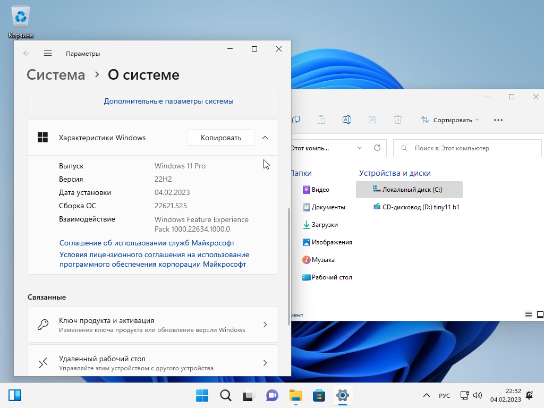This screenshot has width=544, height=408.
Task: Refresh the Explorer address bar
Action: (x=377, y=148)
